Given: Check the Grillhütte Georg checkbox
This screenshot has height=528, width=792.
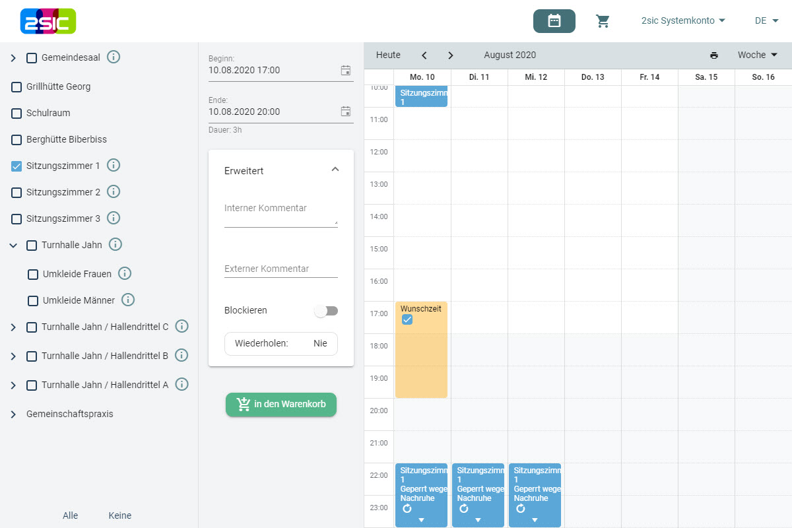Looking at the screenshot, I should click(x=17, y=87).
